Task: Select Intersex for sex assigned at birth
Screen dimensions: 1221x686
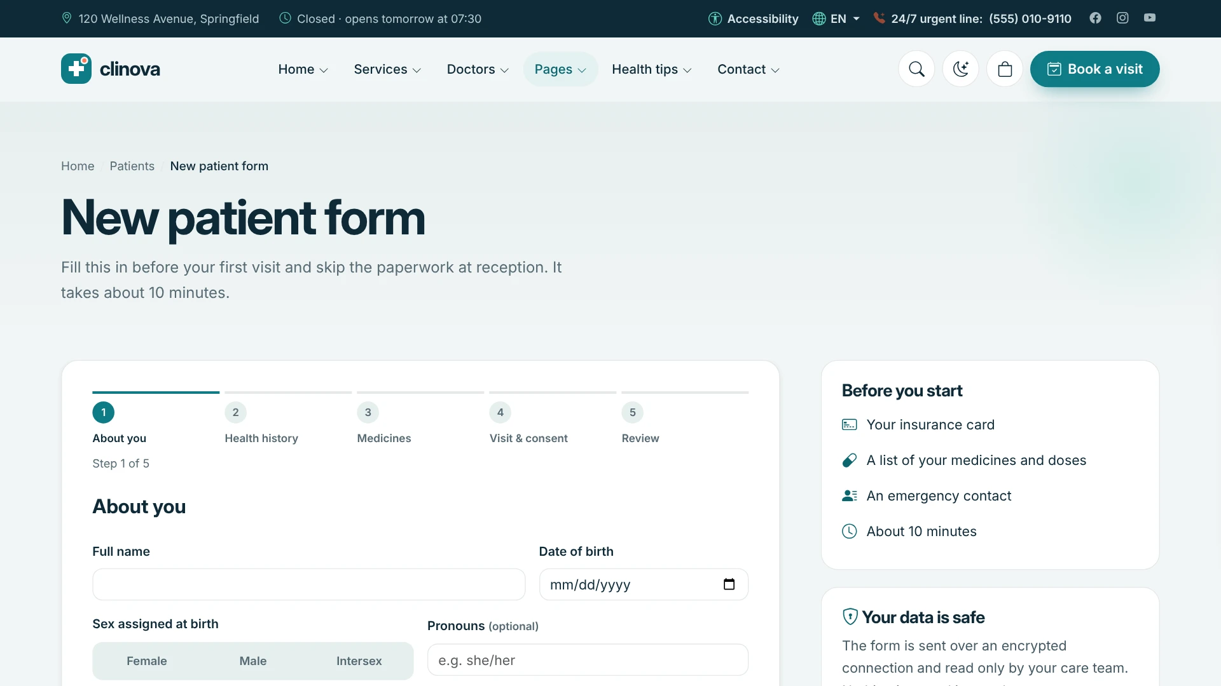Action: (359, 661)
